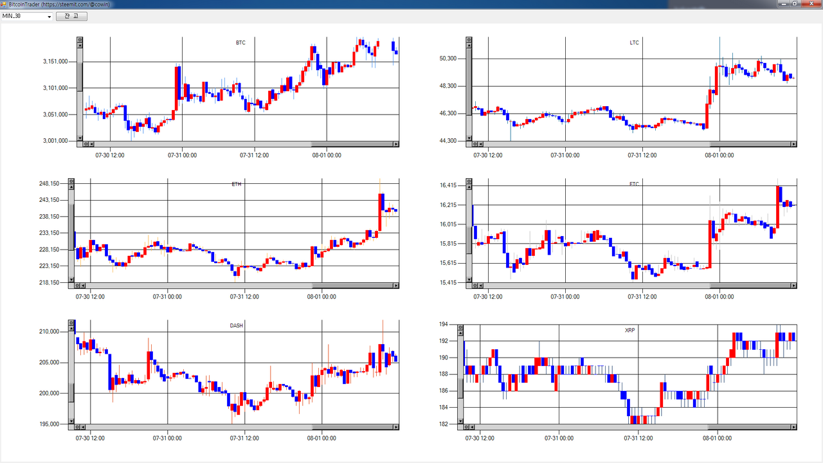Reset BTC chart horizontal zoom icon
Viewport: 823px width, 463px height.
coord(87,144)
